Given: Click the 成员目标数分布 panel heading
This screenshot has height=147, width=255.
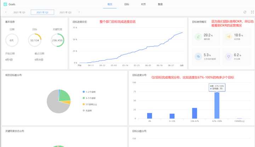Looking at the screenshot, I should [x=13, y=75].
